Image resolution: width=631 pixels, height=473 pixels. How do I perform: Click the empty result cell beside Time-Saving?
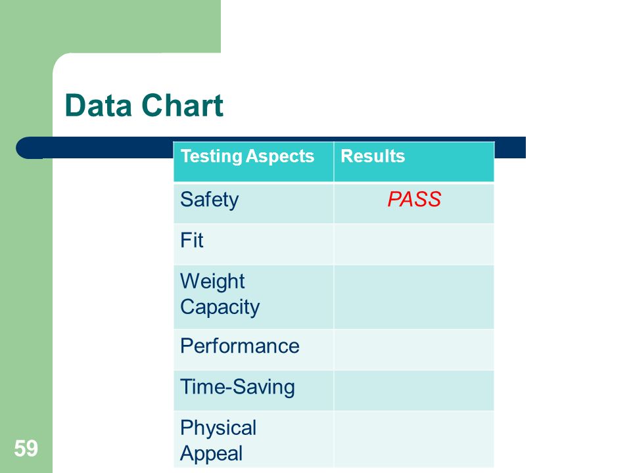[413, 390]
